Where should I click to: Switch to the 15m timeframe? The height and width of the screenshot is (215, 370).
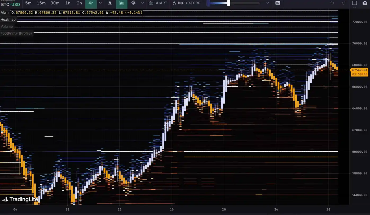pyautogui.click(x=41, y=3)
